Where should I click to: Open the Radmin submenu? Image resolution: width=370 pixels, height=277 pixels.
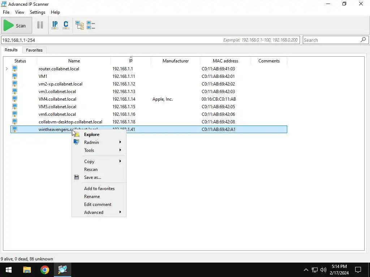(99, 142)
